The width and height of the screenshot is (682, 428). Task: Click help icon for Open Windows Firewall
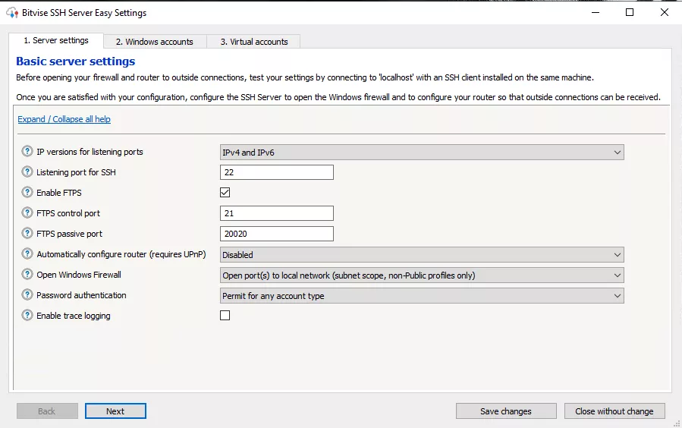tap(28, 275)
